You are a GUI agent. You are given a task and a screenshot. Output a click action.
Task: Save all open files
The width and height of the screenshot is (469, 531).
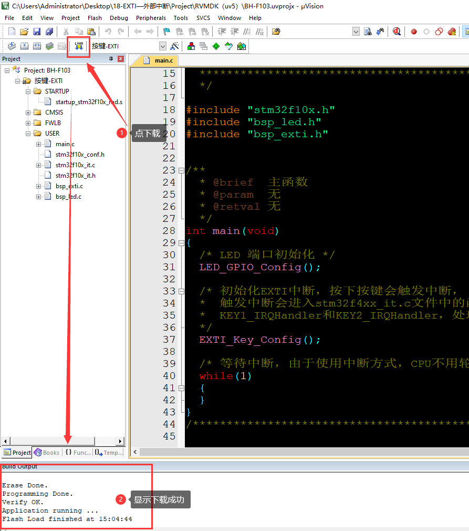click(49, 31)
